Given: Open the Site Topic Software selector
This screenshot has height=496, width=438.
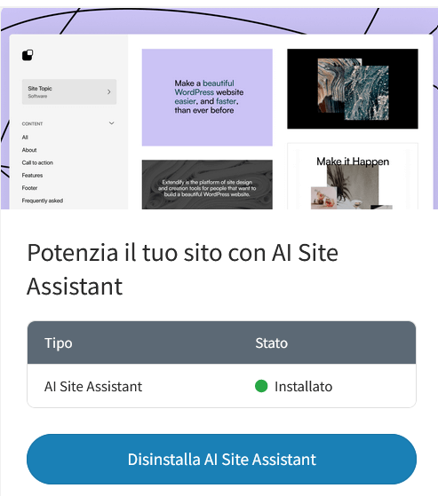Looking at the screenshot, I should coord(69,91).
